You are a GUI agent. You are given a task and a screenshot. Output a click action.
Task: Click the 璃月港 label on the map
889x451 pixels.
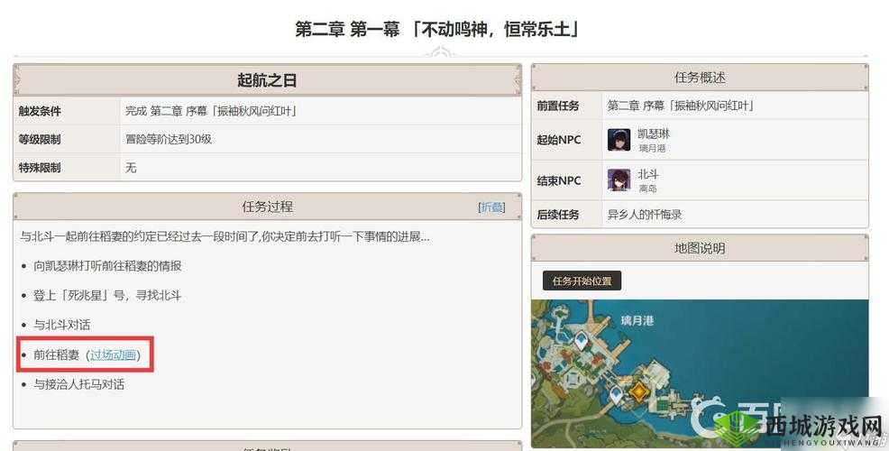tap(637, 320)
